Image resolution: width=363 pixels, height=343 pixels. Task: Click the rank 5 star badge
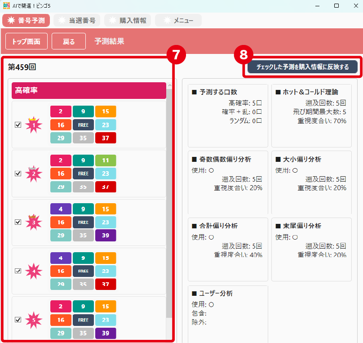pyautogui.click(x=33, y=320)
